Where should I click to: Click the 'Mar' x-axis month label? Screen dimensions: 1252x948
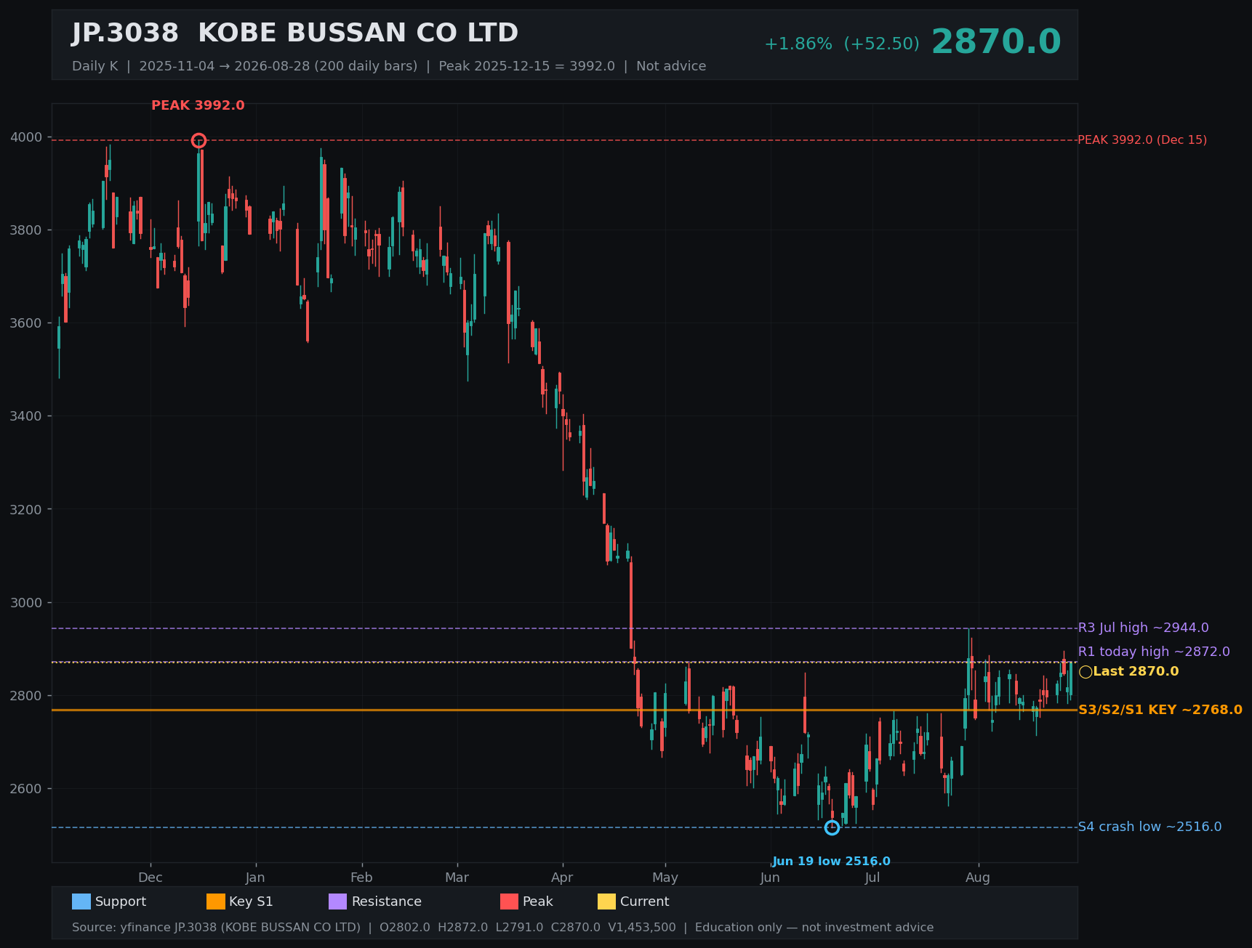click(457, 878)
